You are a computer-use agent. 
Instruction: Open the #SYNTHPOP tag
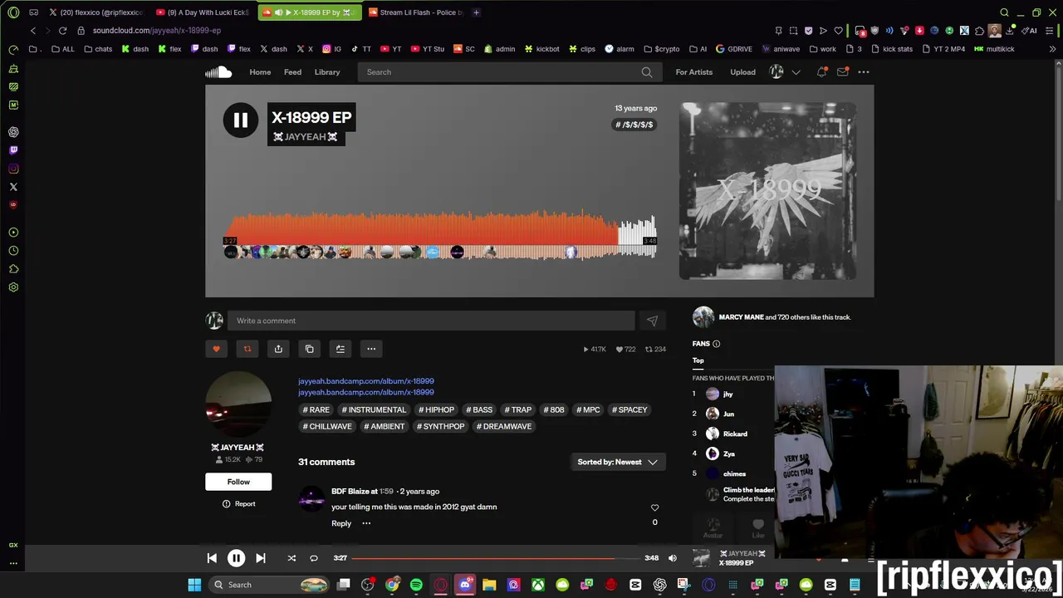(x=441, y=426)
